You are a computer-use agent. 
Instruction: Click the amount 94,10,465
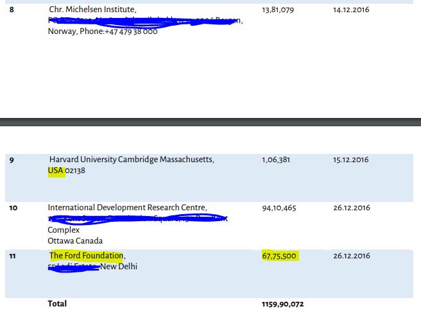(279, 208)
